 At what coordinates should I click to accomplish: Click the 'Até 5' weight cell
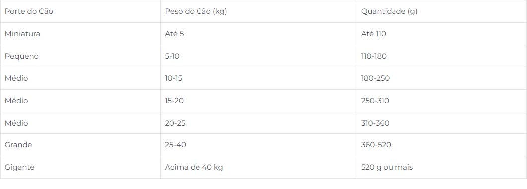pyautogui.click(x=259, y=34)
